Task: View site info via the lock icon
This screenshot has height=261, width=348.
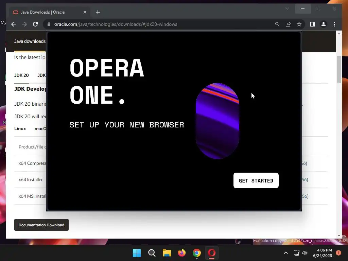Action: pos(49,24)
